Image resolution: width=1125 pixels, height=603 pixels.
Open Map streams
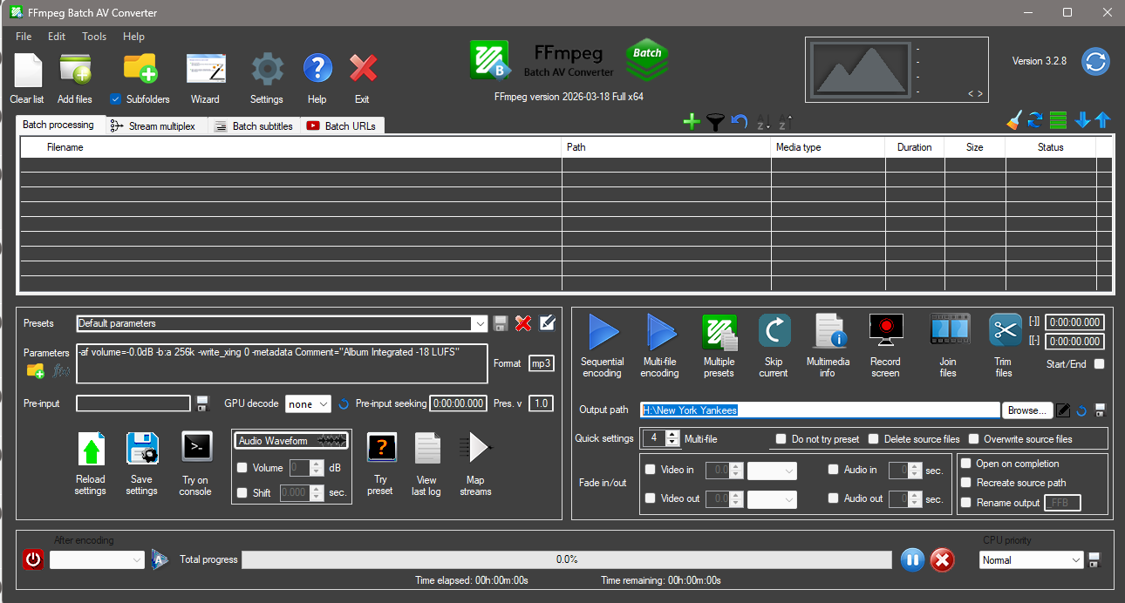[476, 447]
